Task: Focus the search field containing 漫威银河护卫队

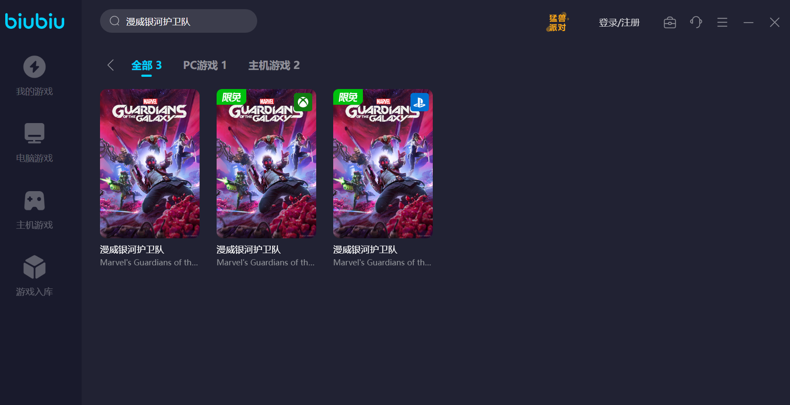Action: click(179, 21)
